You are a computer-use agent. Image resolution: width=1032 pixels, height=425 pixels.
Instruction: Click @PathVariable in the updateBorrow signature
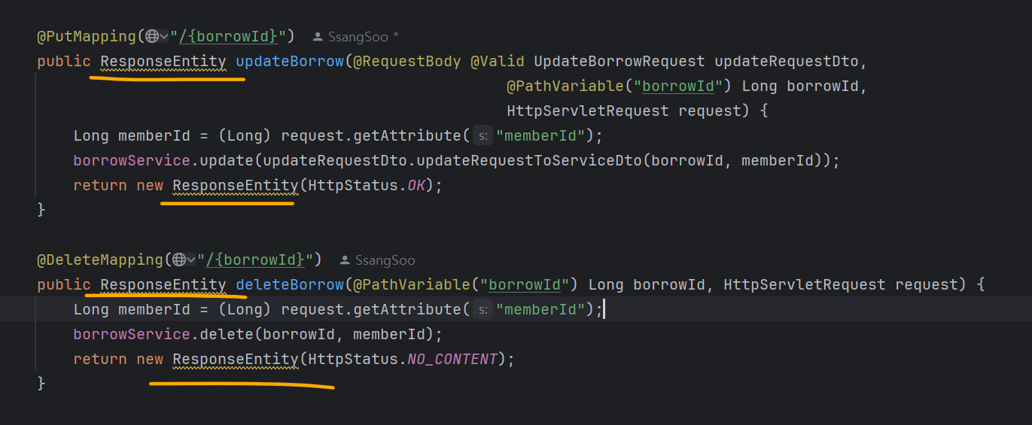[x=565, y=86]
